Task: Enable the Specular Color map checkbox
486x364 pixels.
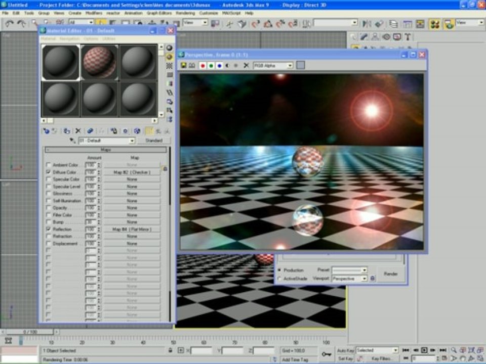Action: pyautogui.click(x=49, y=179)
